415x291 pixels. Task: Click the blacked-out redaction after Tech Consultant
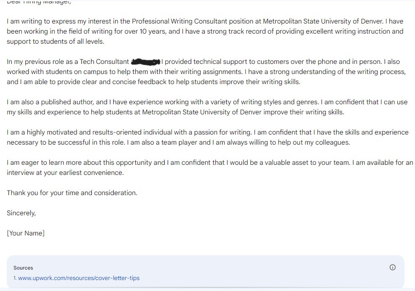(x=146, y=62)
